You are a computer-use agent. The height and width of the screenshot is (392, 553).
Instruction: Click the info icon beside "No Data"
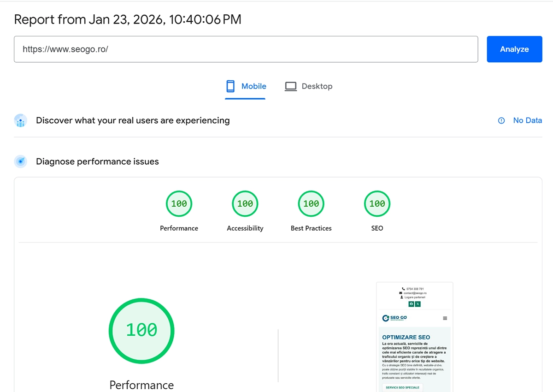(x=501, y=120)
